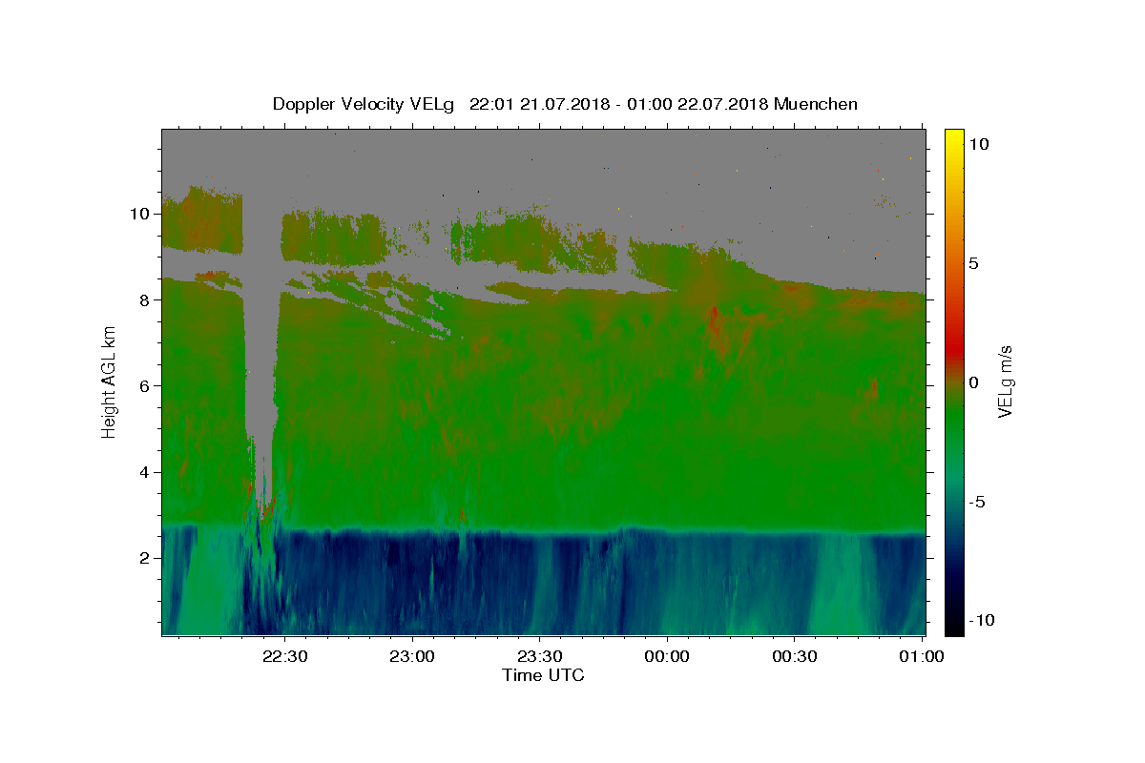The image size is (1145, 763).
Task: Click the "Time UTC" axis label
Action: click(543, 675)
